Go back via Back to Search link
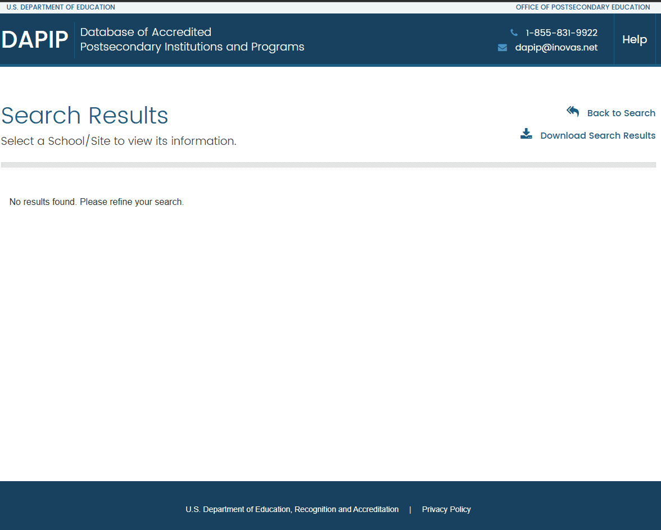661x530 pixels. pos(621,113)
